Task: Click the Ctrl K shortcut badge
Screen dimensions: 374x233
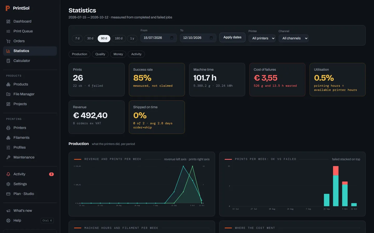Action: click(47, 221)
